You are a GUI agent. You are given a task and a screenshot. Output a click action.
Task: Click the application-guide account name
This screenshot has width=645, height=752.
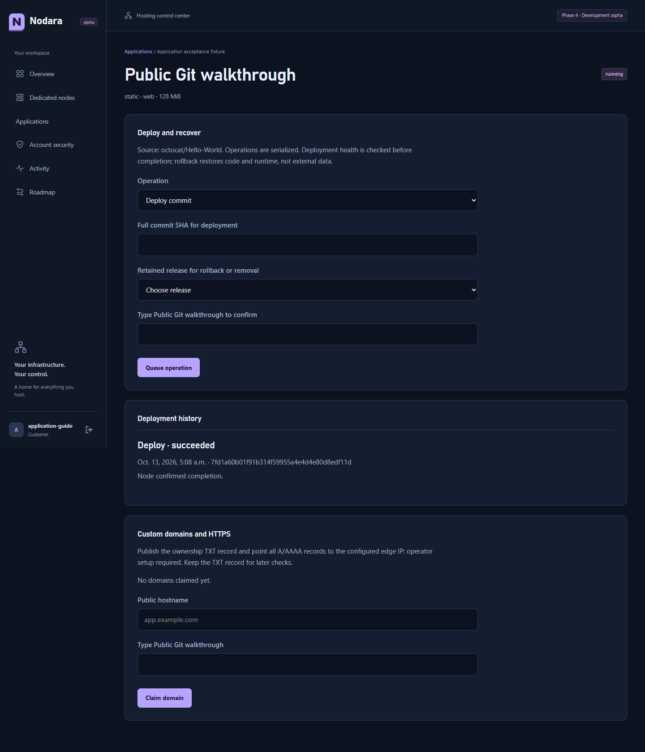click(50, 426)
